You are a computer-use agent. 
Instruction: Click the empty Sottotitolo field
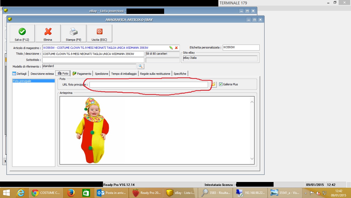[x=93, y=60]
